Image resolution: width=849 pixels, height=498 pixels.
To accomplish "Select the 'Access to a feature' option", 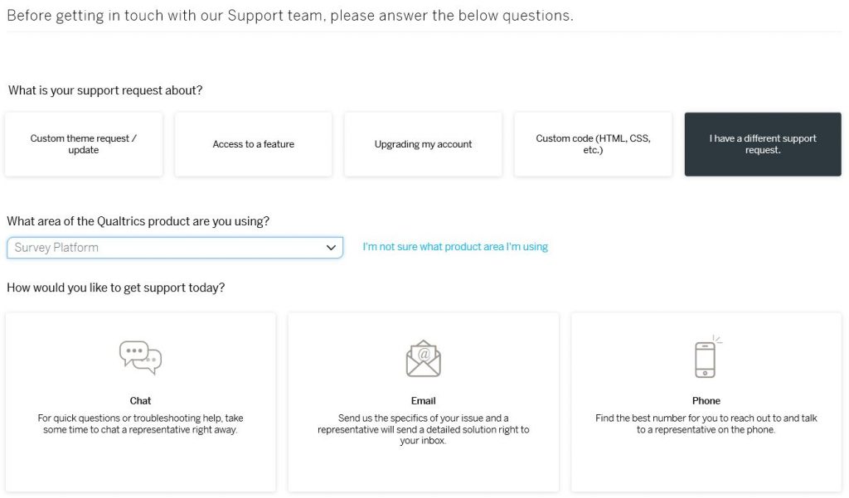I will [x=254, y=144].
